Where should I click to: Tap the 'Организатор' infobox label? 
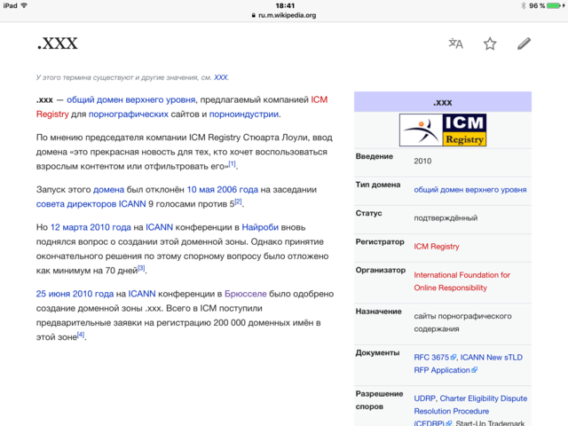381,270
